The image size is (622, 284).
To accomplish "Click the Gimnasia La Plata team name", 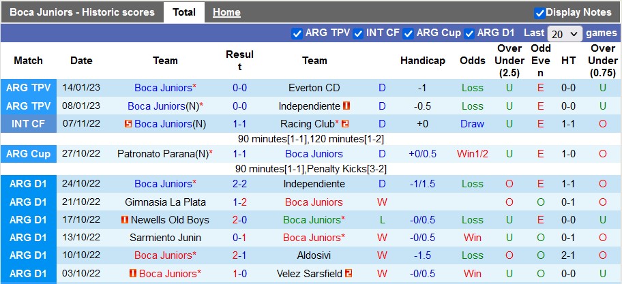I will click(165, 202).
